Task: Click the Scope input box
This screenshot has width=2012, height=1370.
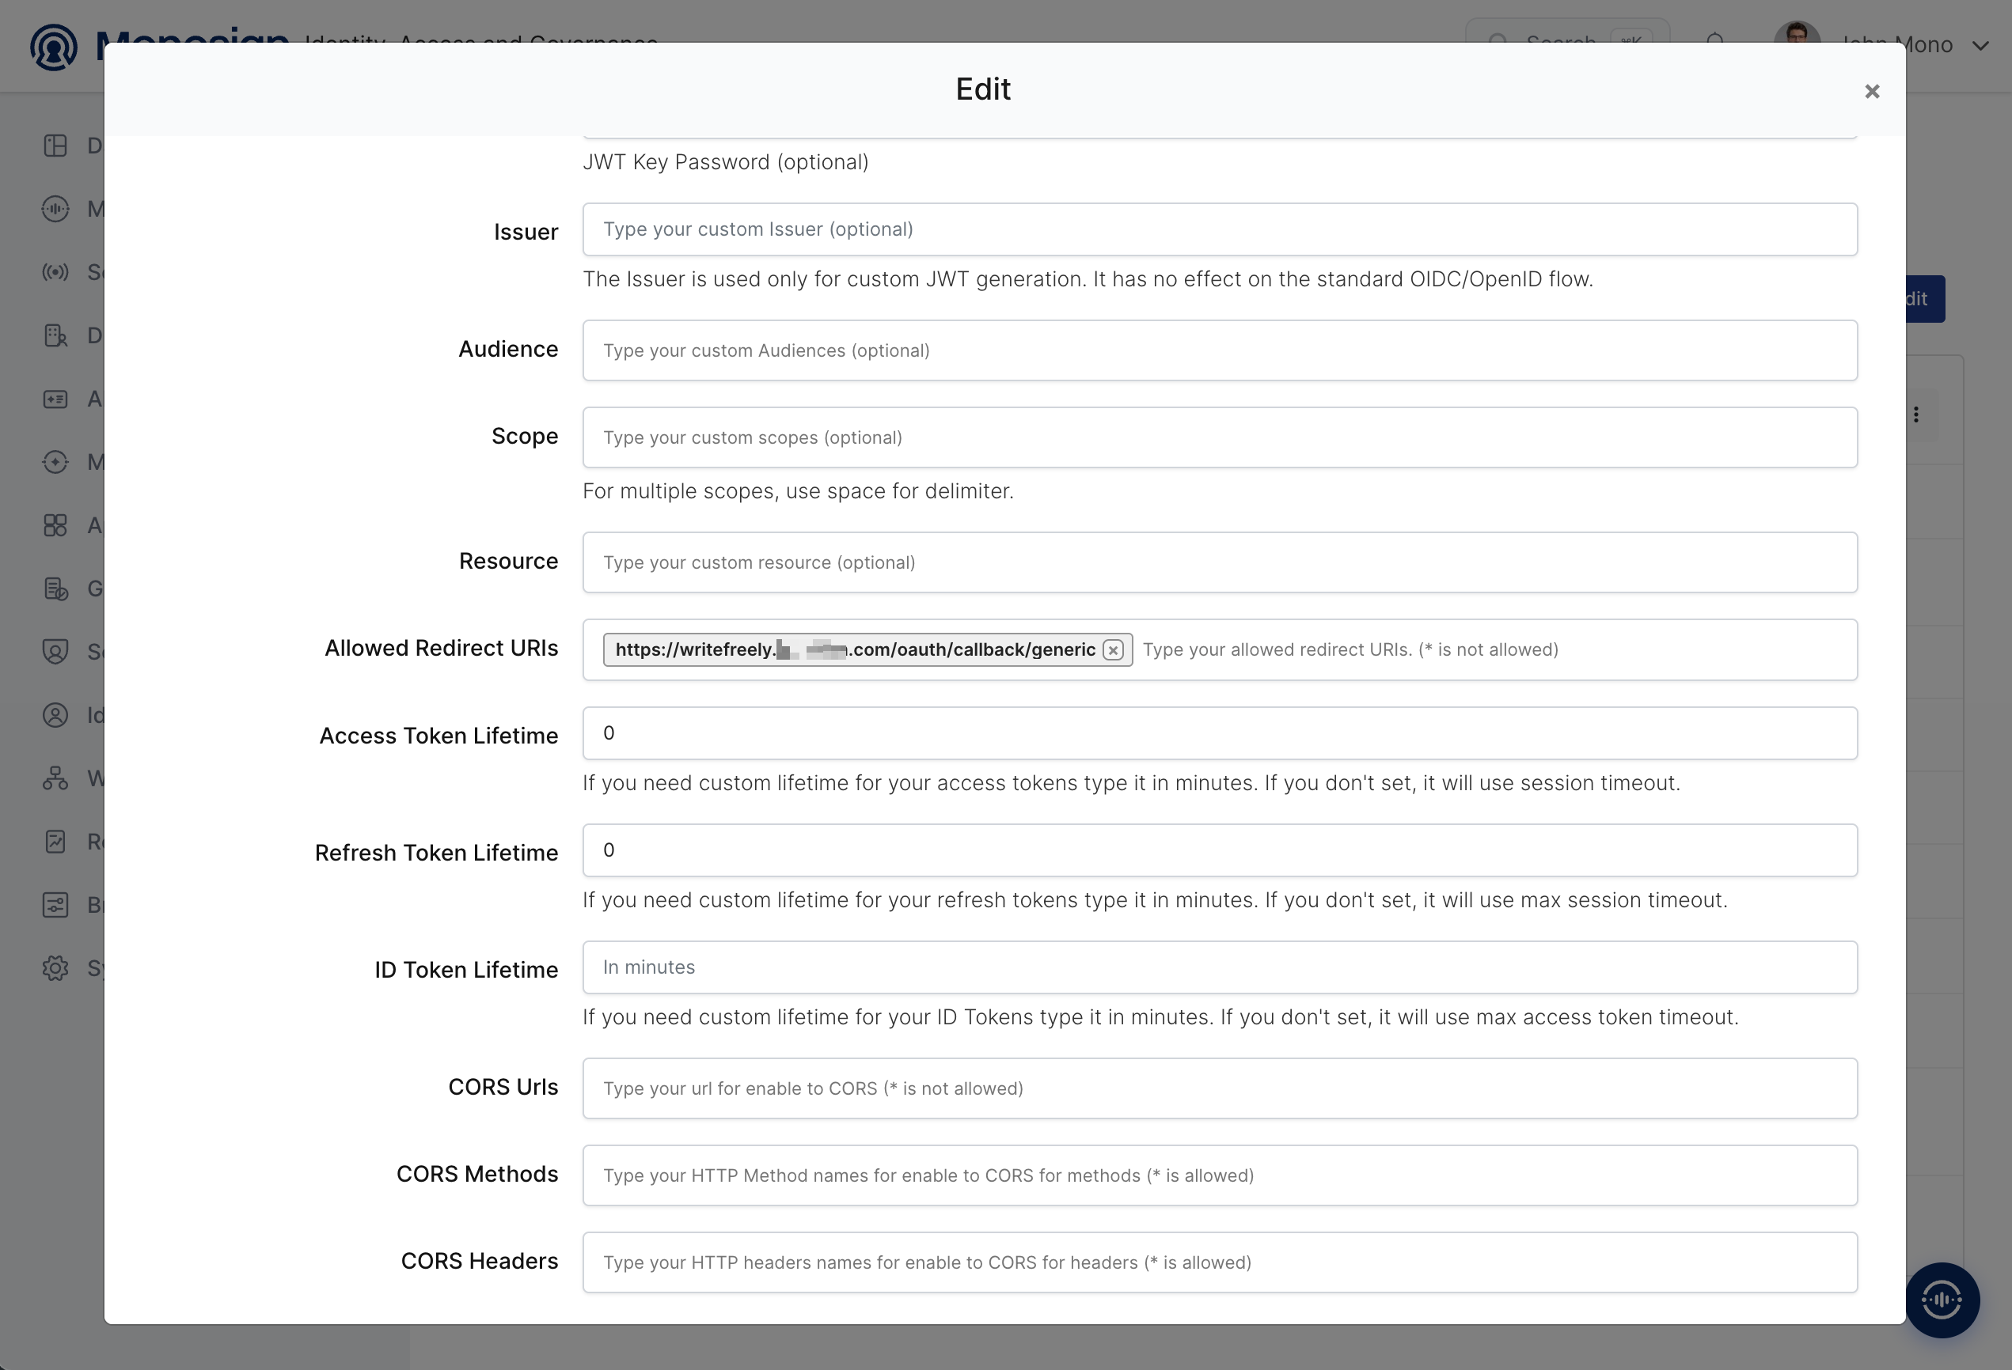Action: tap(1220, 438)
